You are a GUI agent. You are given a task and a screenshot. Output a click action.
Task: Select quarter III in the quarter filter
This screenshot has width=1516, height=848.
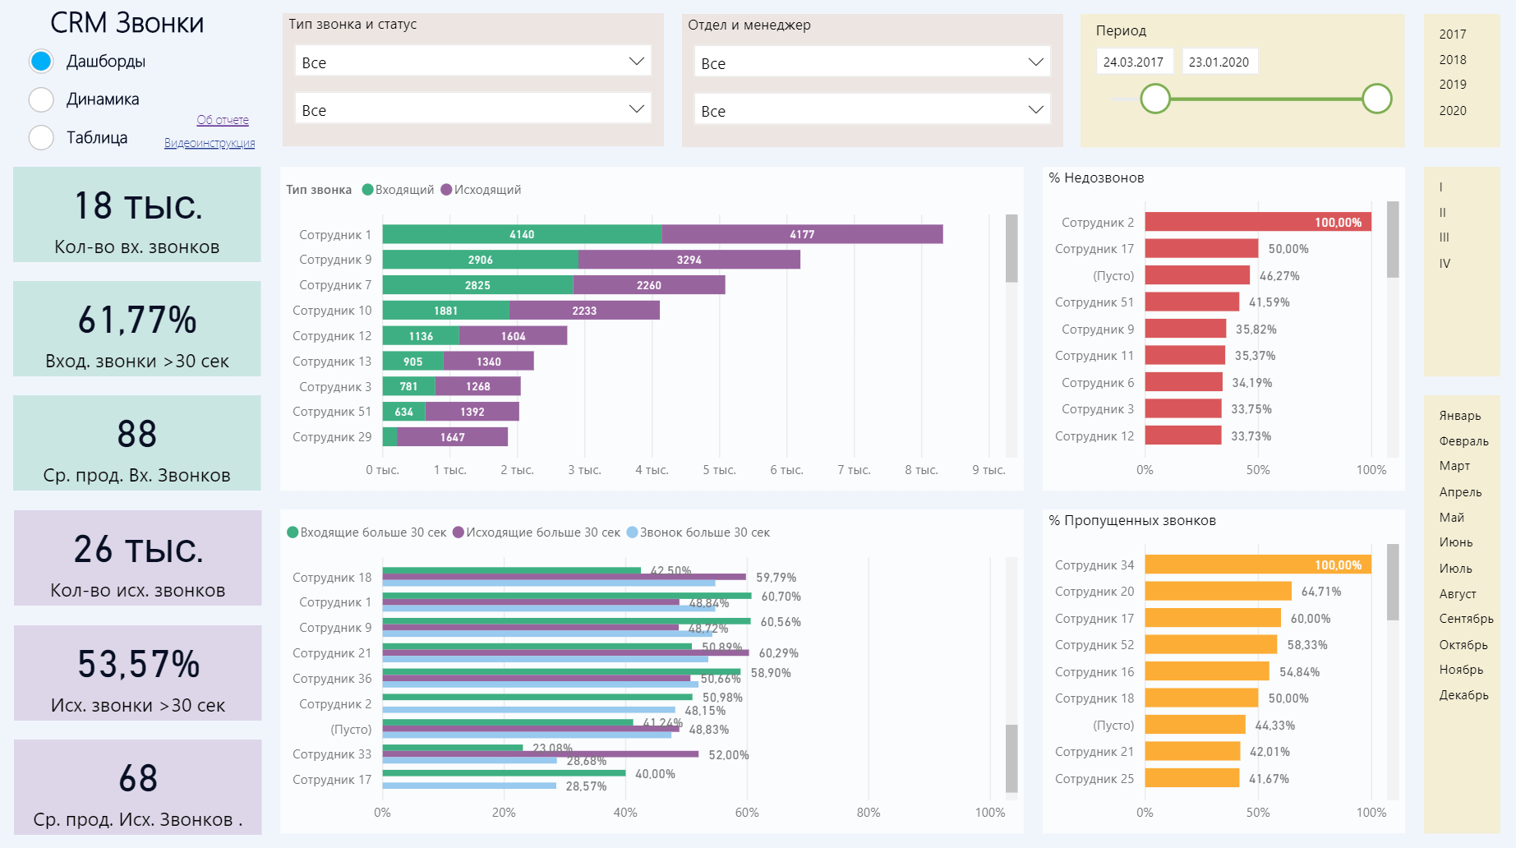1445,237
